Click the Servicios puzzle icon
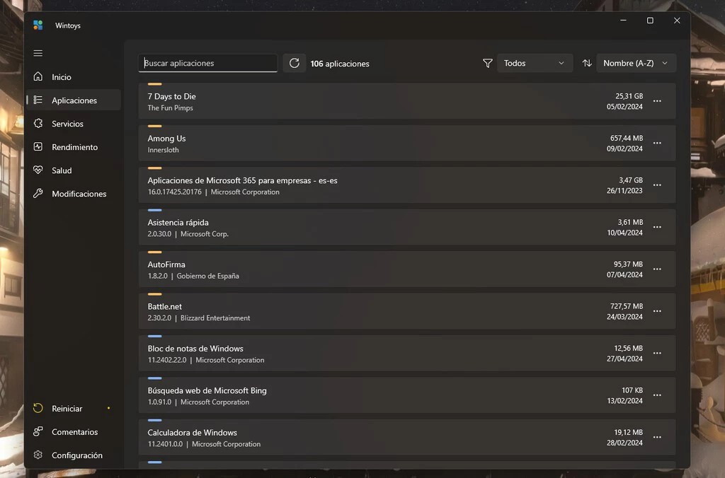Viewport: 725px width, 478px height. pos(38,123)
